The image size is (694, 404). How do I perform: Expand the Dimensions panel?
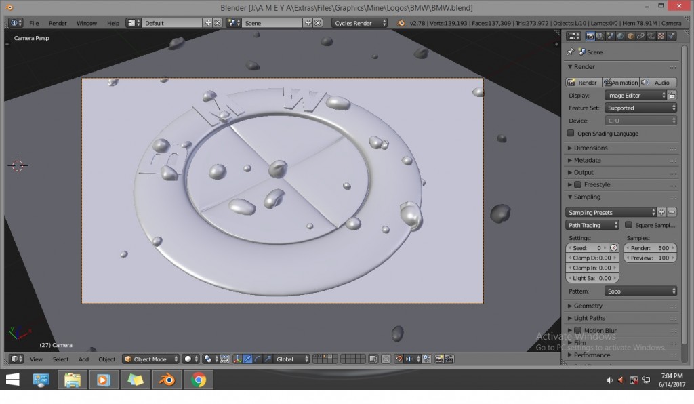coord(590,148)
